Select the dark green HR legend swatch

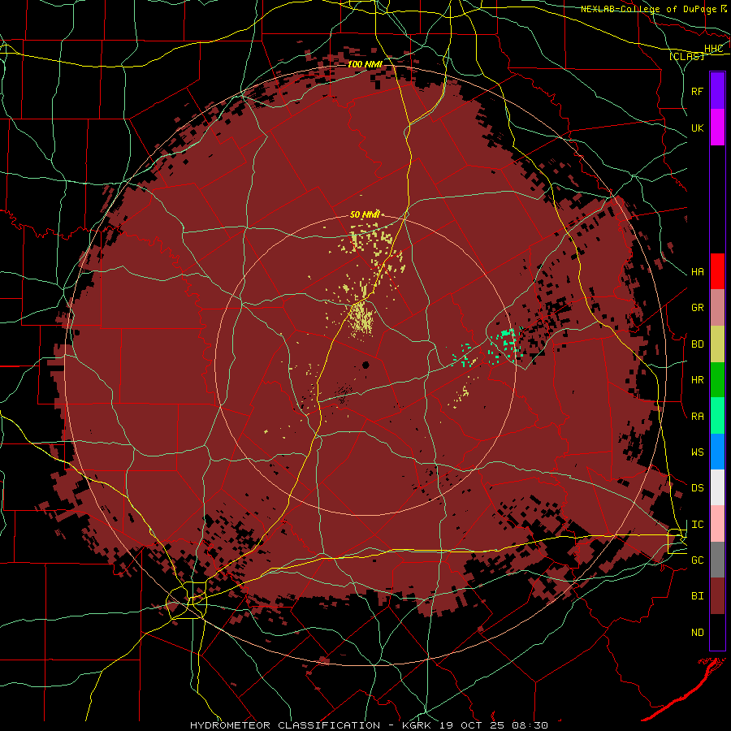click(x=717, y=380)
